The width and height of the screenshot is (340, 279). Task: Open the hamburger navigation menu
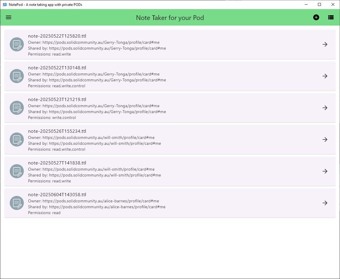click(x=8, y=17)
